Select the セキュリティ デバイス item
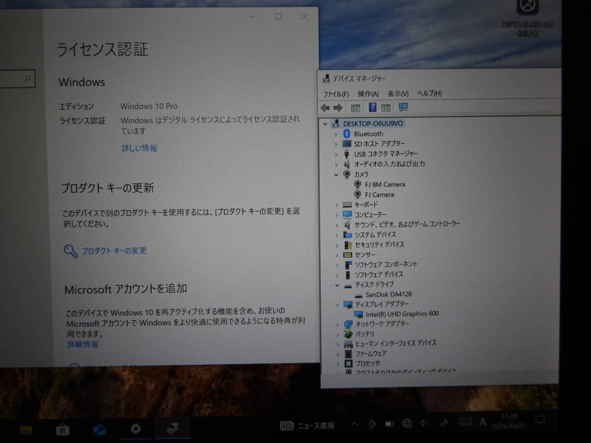The height and width of the screenshot is (443, 591). point(379,245)
